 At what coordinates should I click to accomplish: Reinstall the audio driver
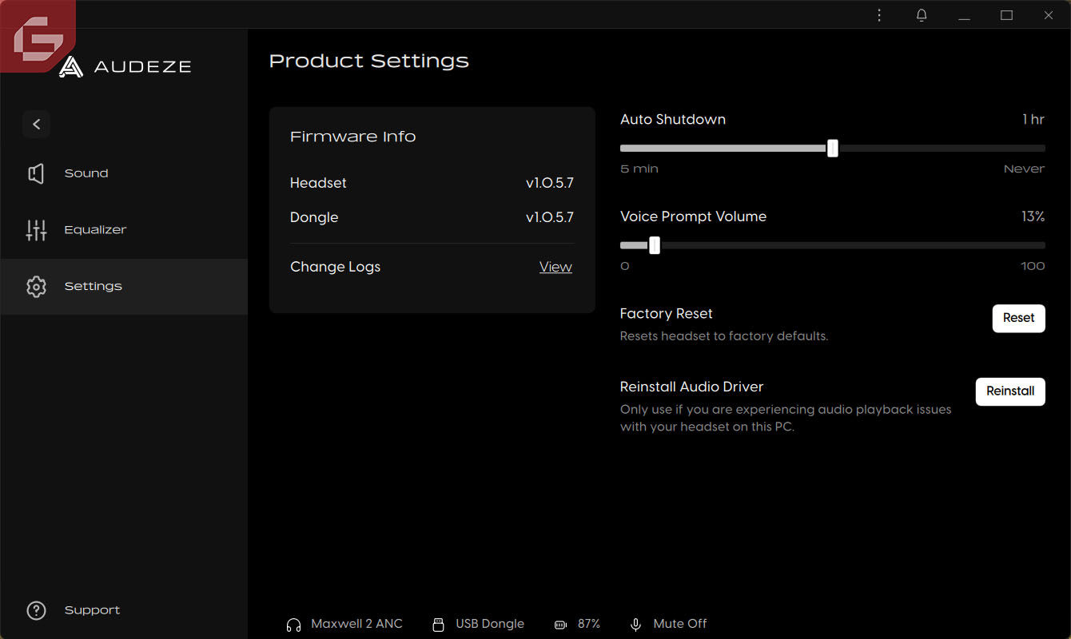pyautogui.click(x=1010, y=391)
